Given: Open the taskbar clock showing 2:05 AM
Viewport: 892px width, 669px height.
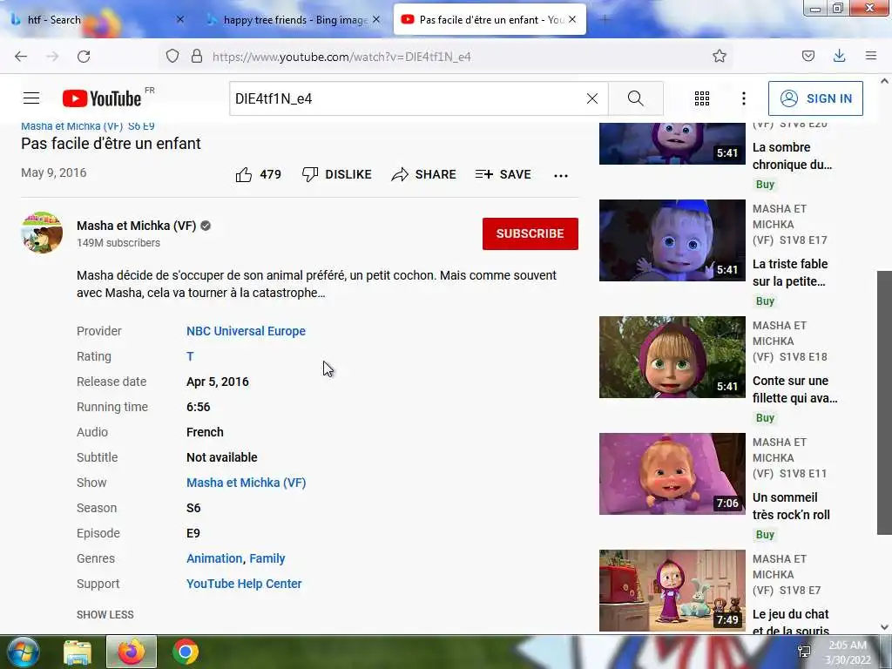Looking at the screenshot, I should coord(848,652).
